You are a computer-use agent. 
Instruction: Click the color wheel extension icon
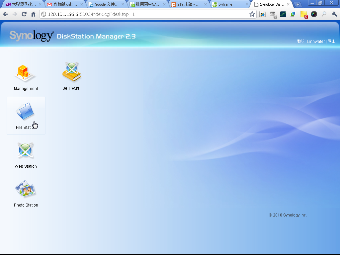pyautogui.click(x=314, y=14)
